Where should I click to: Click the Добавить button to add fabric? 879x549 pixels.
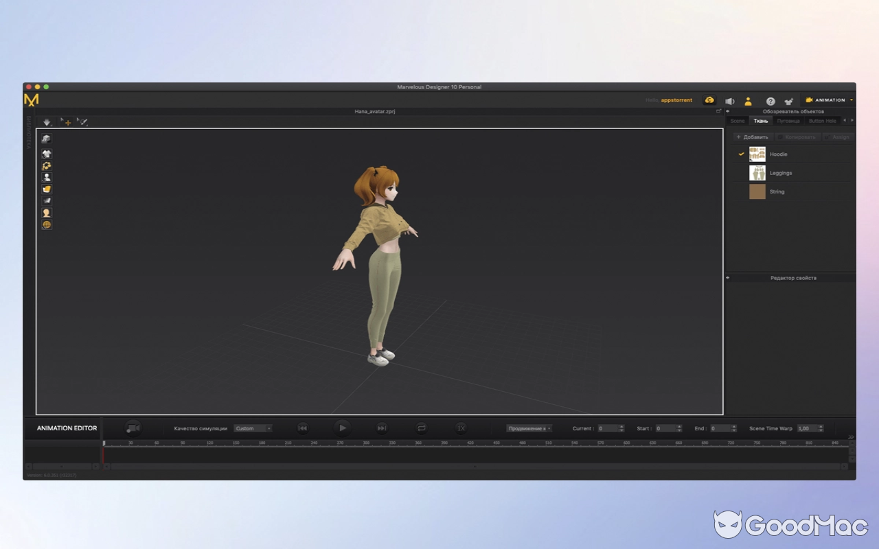pyautogui.click(x=753, y=137)
